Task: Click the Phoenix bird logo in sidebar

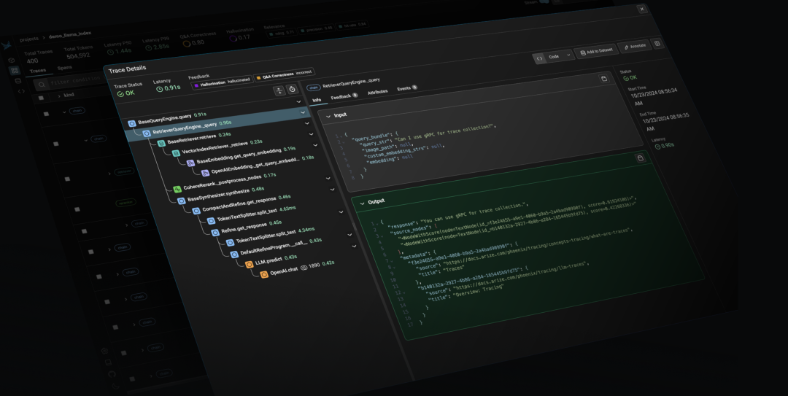Action: (x=7, y=46)
